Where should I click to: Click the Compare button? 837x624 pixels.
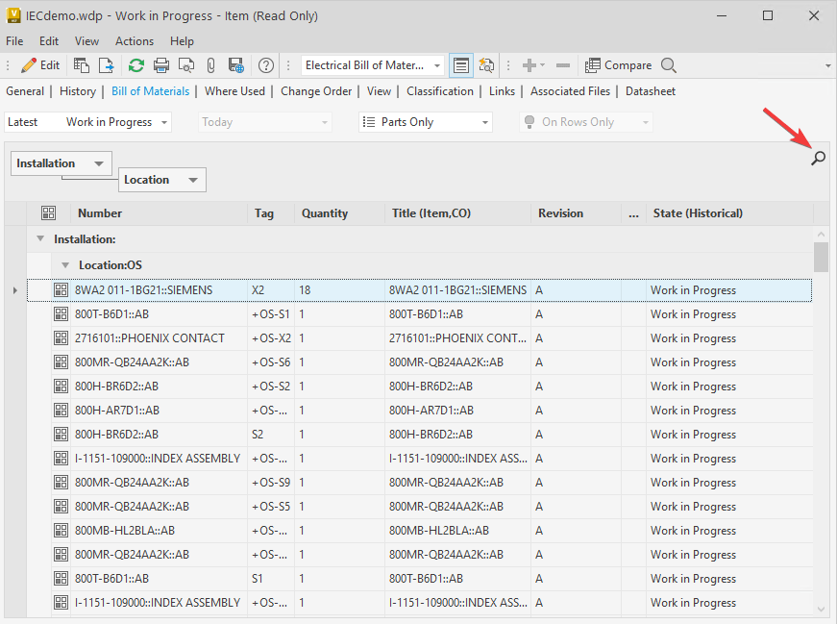tap(618, 65)
